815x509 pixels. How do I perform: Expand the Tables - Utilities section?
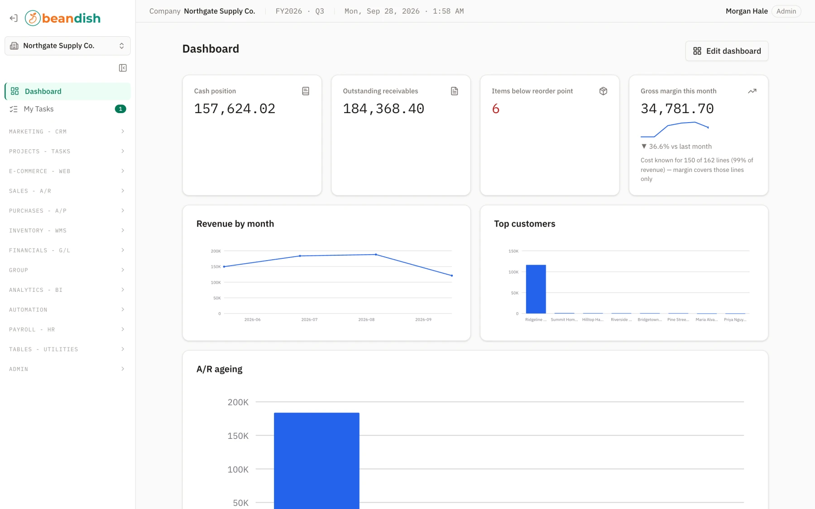(x=67, y=349)
